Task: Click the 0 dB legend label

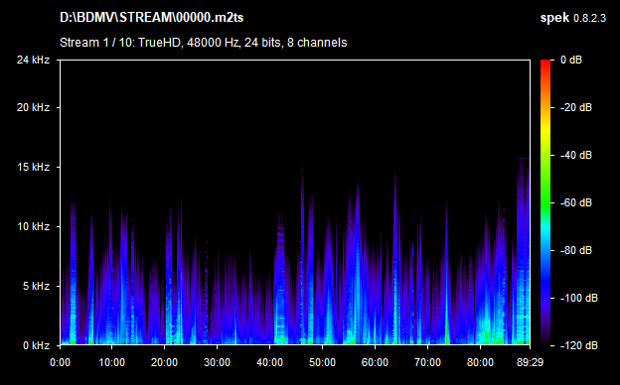Action: [571, 60]
